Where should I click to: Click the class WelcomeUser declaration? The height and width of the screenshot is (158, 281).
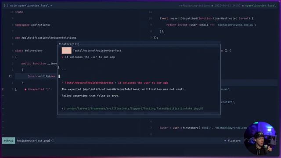29,50
